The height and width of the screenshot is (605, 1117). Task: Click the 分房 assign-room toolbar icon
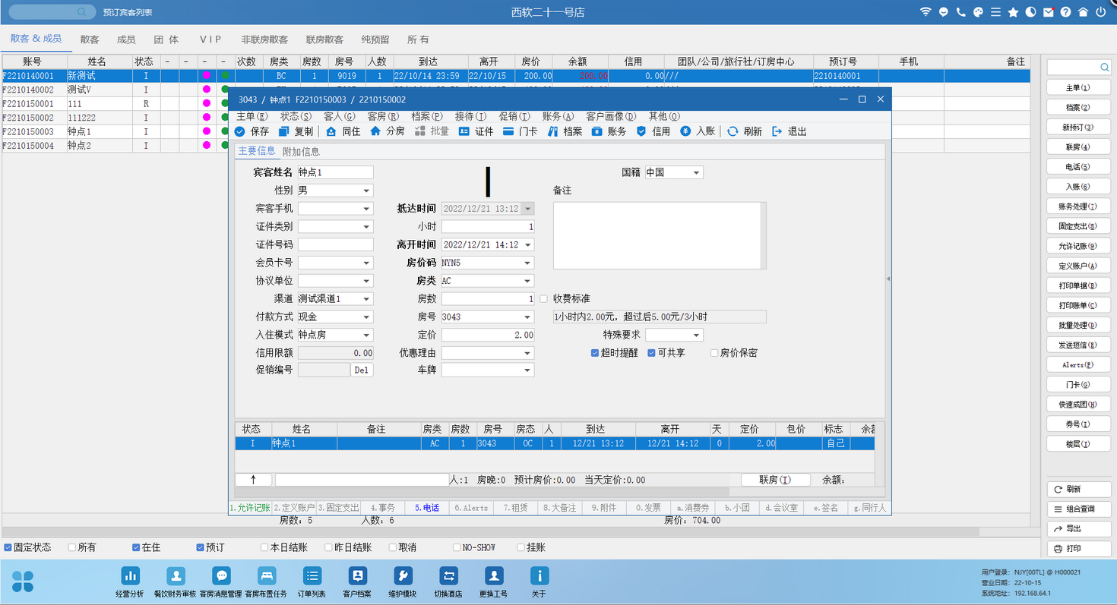coord(375,131)
